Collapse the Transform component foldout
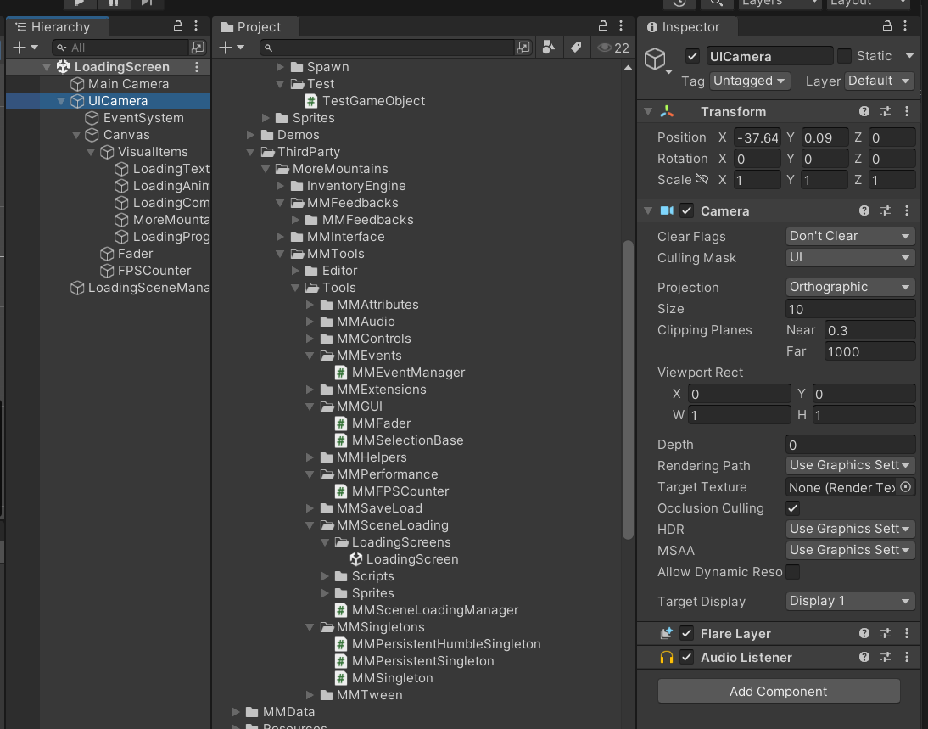The image size is (928, 729). 648,111
